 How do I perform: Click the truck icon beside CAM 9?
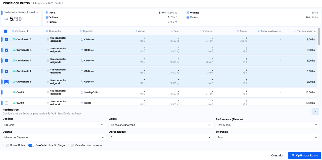point(14,92)
